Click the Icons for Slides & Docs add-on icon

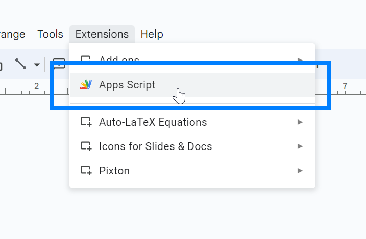coord(86,146)
